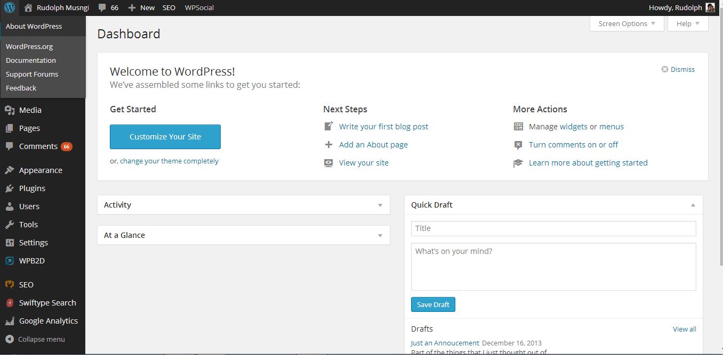
Task: Click the graduation cap icon beside Learn more
Action: [518, 163]
